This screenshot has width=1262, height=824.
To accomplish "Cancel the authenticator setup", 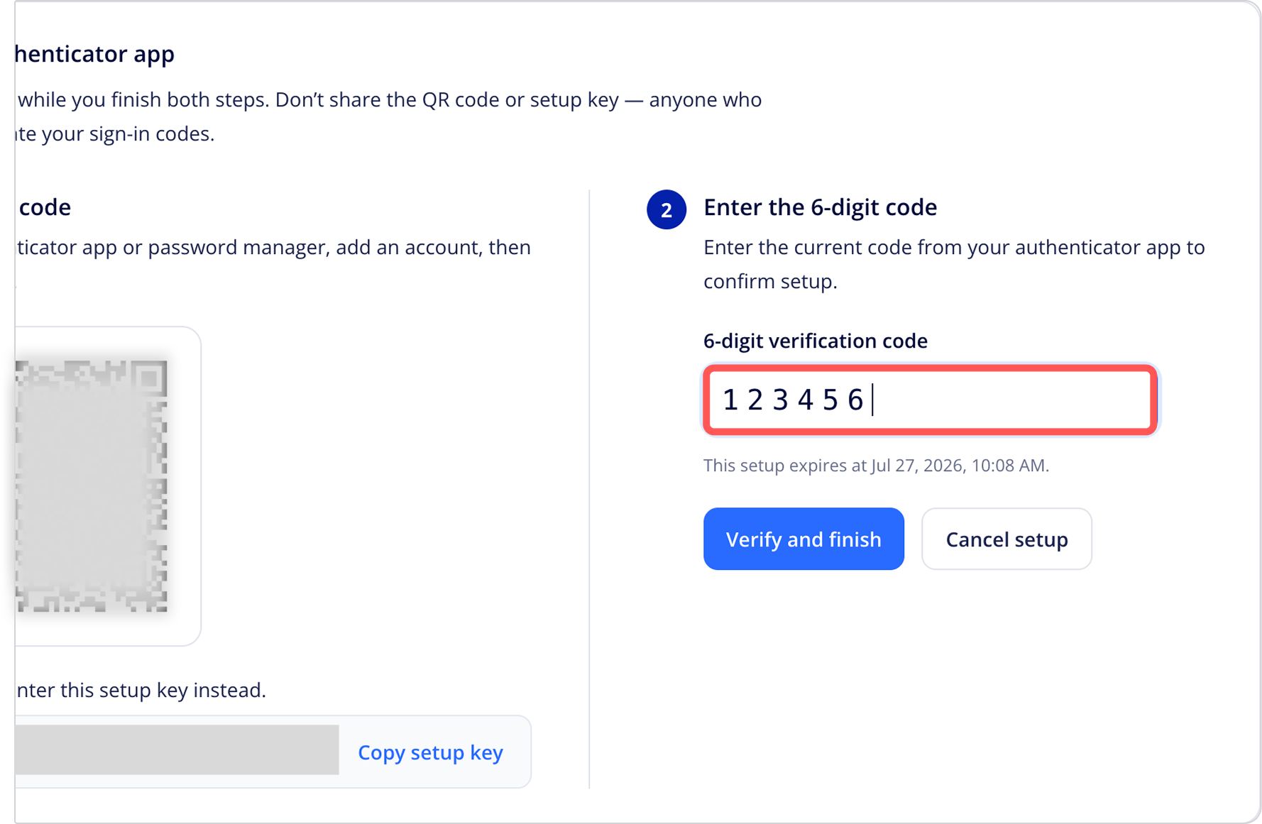I will pos(1006,539).
